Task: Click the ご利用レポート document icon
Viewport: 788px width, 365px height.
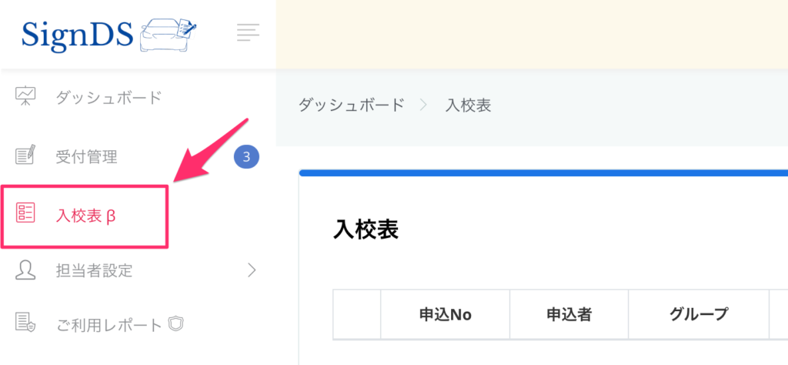Action: tap(25, 324)
